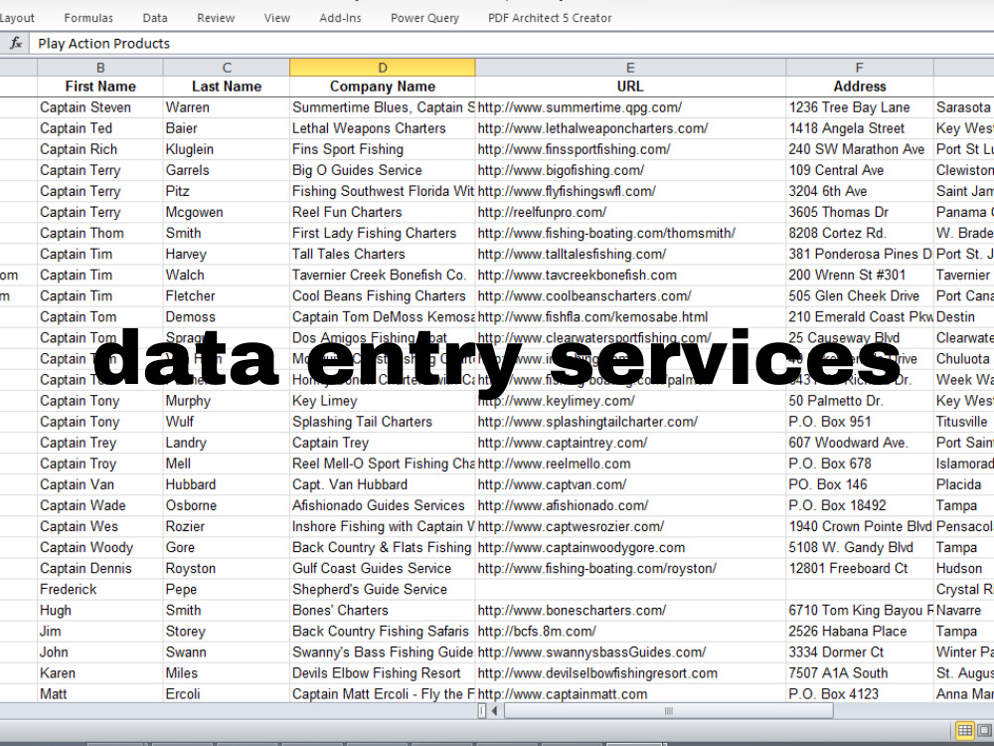Screen dimensions: 994x746
Task: Select entire Company Name column via header D
Action: click(382, 67)
